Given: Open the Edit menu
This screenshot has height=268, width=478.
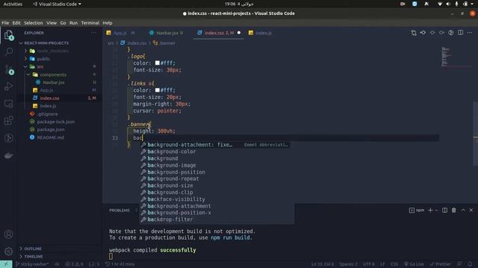Looking at the screenshot, I should [16, 23].
